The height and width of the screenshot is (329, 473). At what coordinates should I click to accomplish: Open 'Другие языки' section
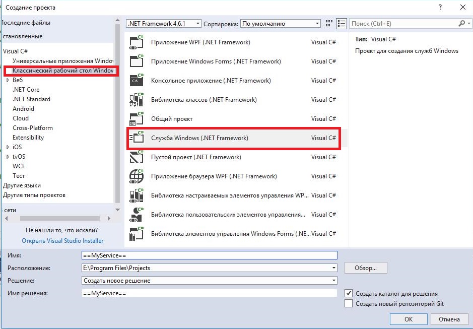(x=22, y=185)
